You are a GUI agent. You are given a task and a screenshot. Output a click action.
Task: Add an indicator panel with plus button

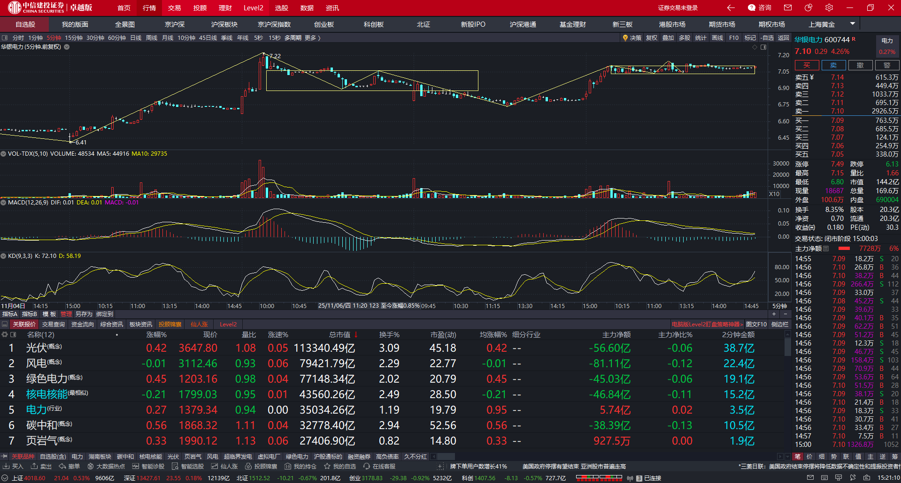click(x=774, y=314)
